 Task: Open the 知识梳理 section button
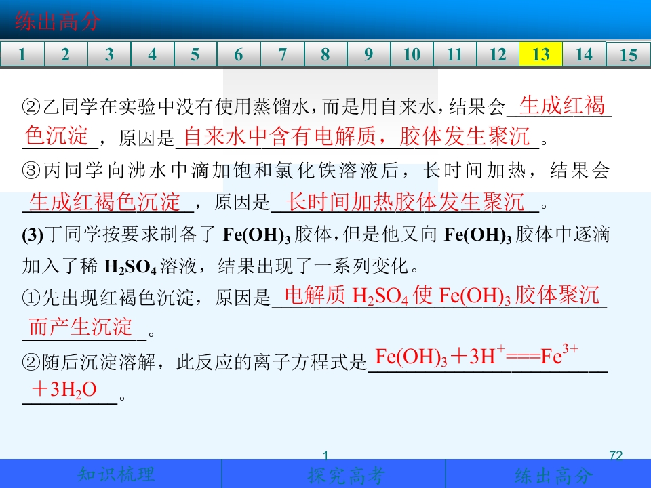(x=111, y=474)
